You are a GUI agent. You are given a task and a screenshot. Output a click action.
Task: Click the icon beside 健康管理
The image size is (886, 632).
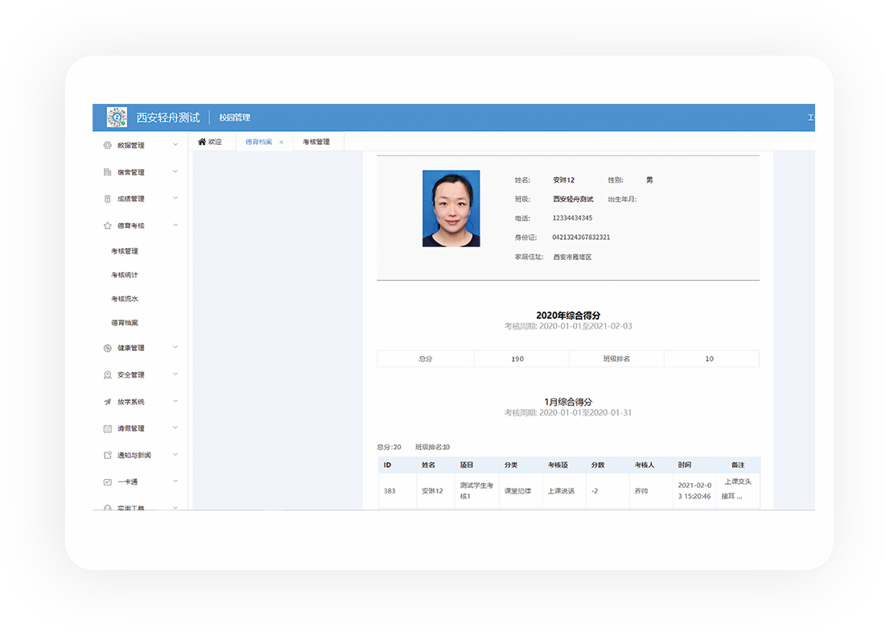point(107,349)
